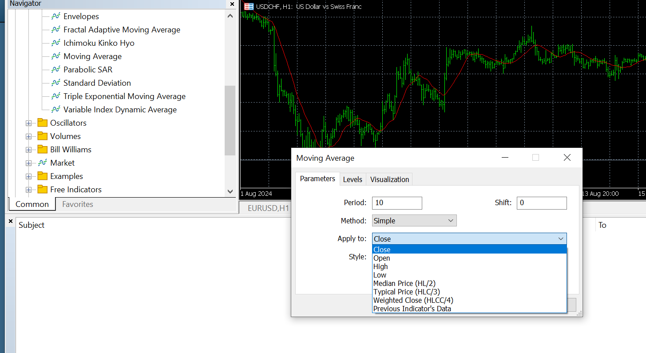
Task: Select Variable Index Dynamic Average item
Action: point(120,110)
